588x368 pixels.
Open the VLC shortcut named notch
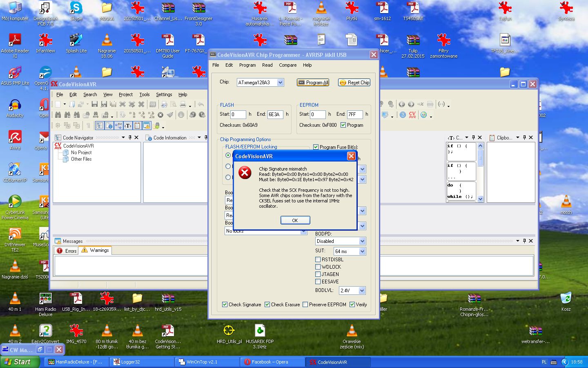566,203
